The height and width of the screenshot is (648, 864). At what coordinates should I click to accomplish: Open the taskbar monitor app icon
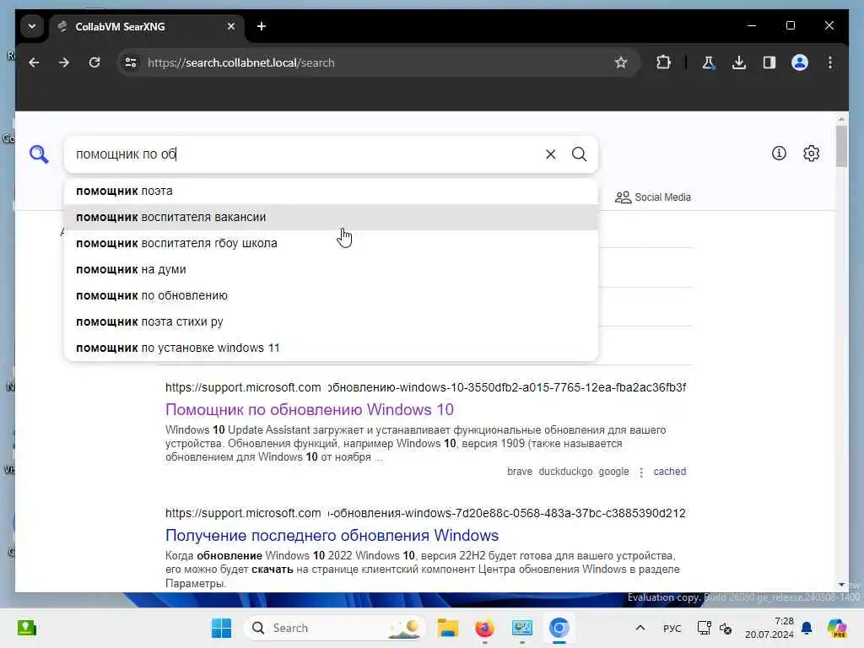pyautogui.click(x=521, y=628)
